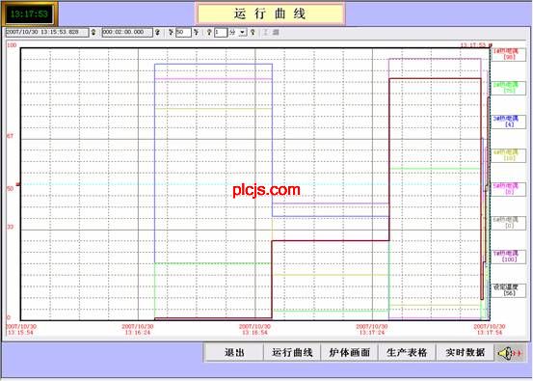Click the icon right of time span field
533x381 pixels.
coord(157,33)
